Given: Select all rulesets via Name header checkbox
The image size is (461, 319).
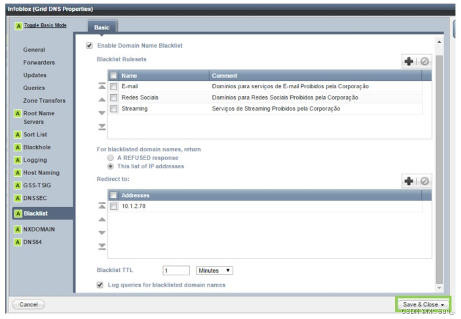Looking at the screenshot, I should [x=113, y=76].
